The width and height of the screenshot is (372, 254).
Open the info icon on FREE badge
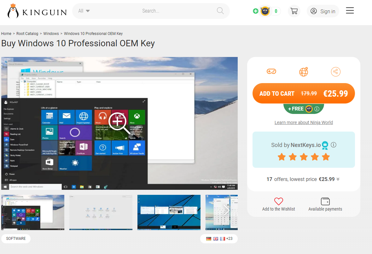tap(317, 109)
